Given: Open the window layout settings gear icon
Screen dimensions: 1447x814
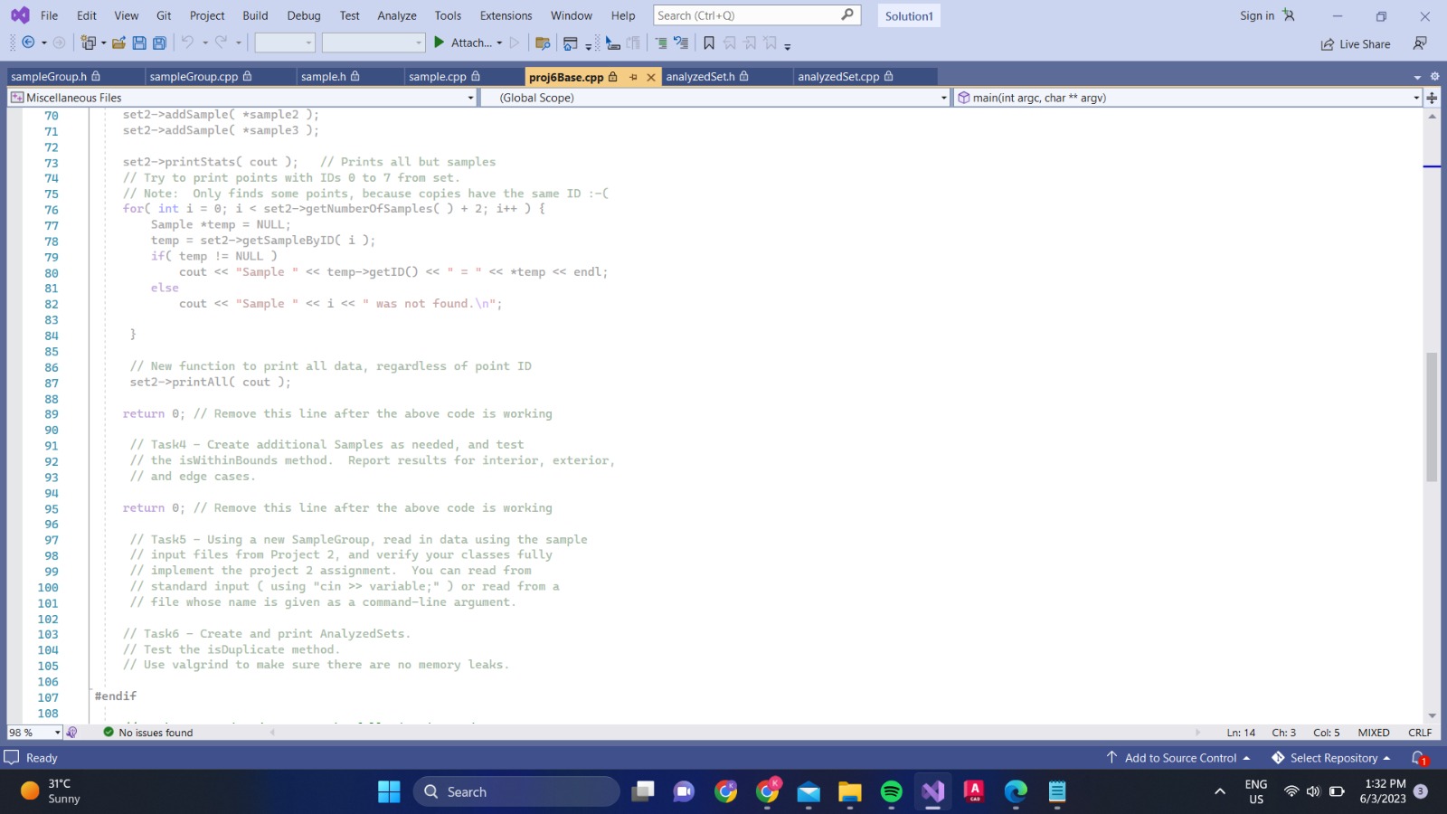Looking at the screenshot, I should coord(1434,77).
